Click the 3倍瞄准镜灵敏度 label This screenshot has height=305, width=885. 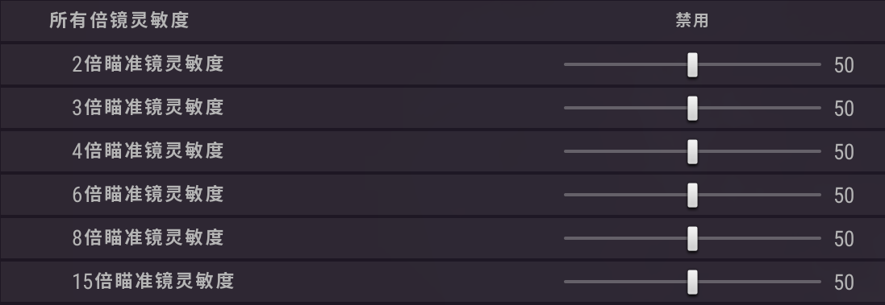tap(148, 108)
